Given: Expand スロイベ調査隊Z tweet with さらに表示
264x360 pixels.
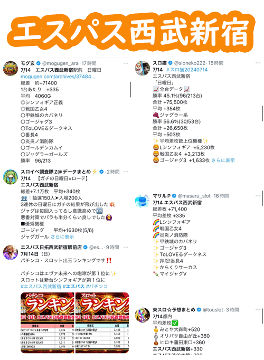Looking at the screenshot, I should [x=62, y=236].
